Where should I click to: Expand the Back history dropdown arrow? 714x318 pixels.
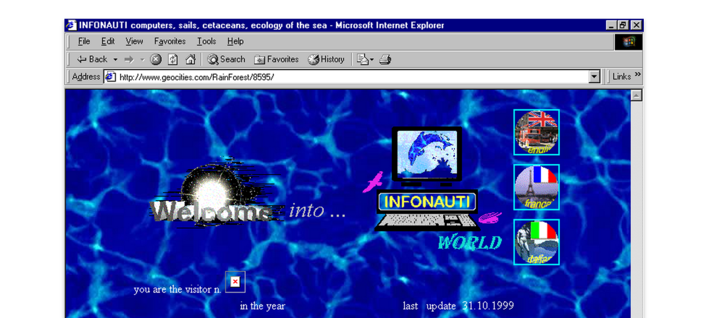(115, 59)
